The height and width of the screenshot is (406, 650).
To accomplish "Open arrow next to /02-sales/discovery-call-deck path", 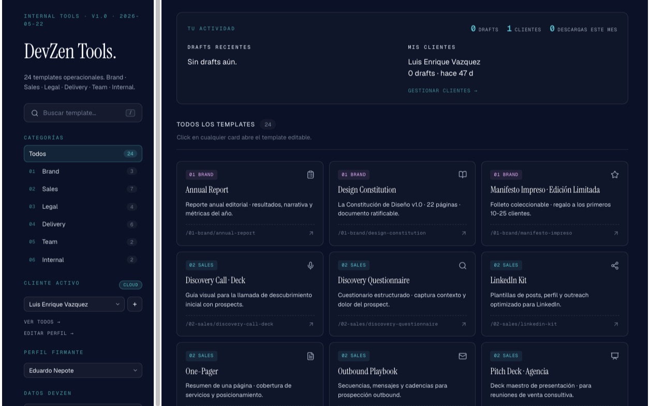I will pos(311,324).
